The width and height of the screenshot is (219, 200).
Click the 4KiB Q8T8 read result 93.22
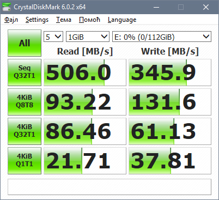coord(85,102)
